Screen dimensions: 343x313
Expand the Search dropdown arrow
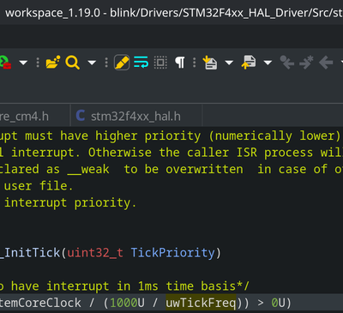pos(92,63)
